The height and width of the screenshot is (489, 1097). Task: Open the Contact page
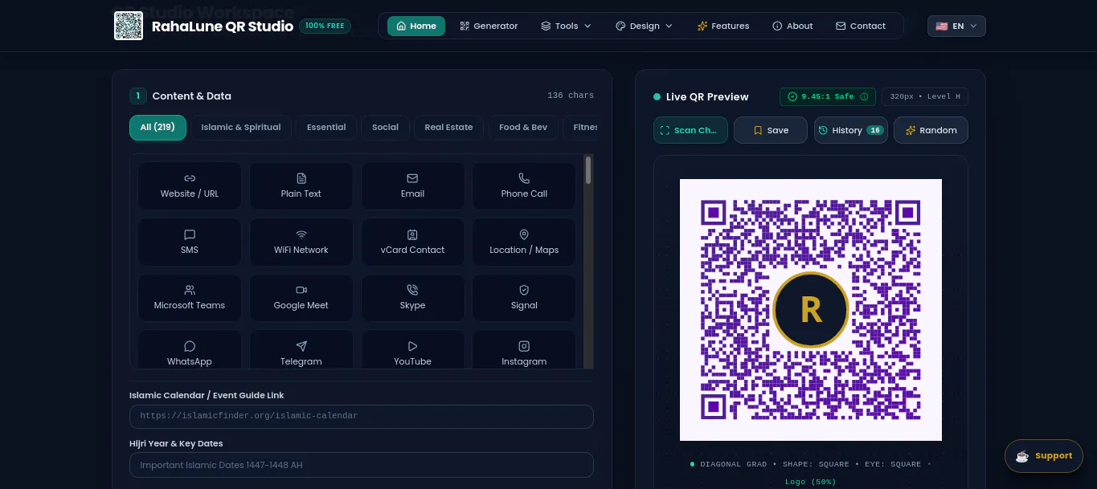pos(861,26)
